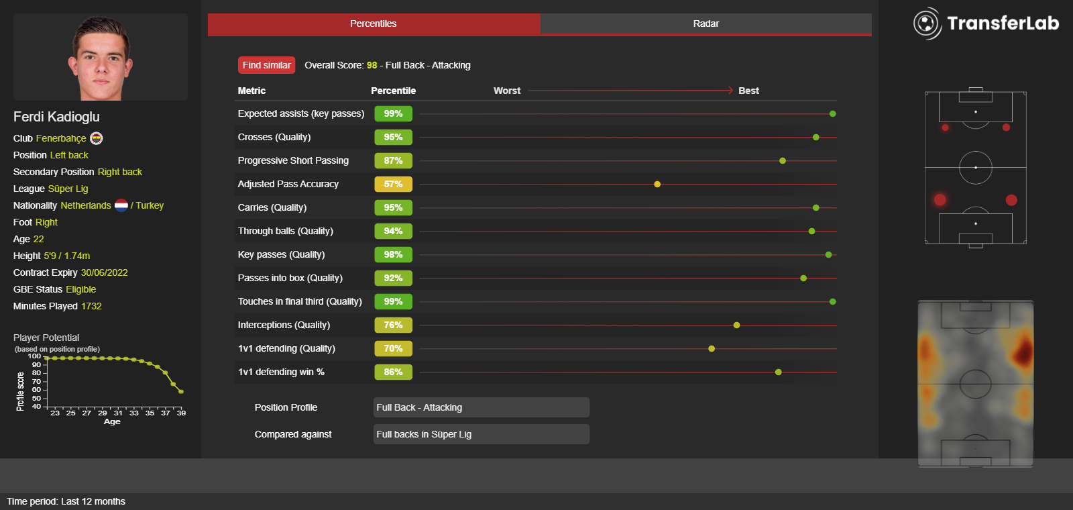Switch to the Radar tab
The width and height of the screenshot is (1073, 510).
pos(706,23)
